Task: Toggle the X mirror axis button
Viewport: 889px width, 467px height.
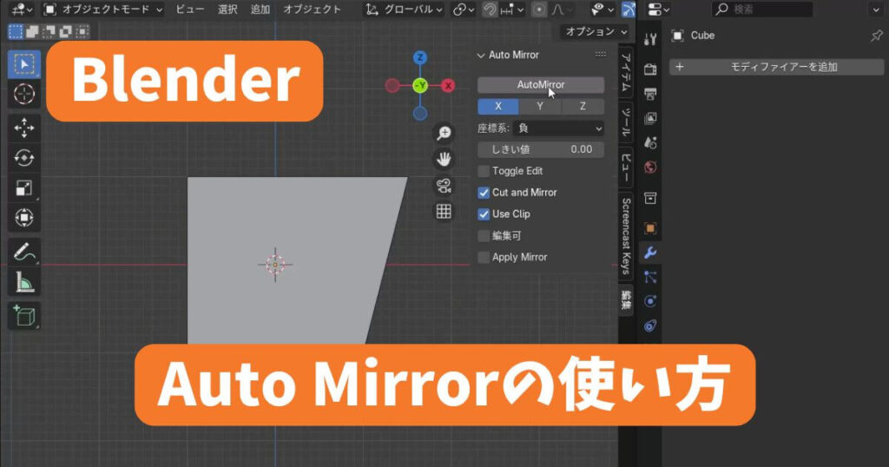Action: click(497, 107)
